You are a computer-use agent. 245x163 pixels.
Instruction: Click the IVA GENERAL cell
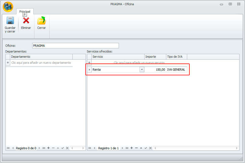[176, 70]
